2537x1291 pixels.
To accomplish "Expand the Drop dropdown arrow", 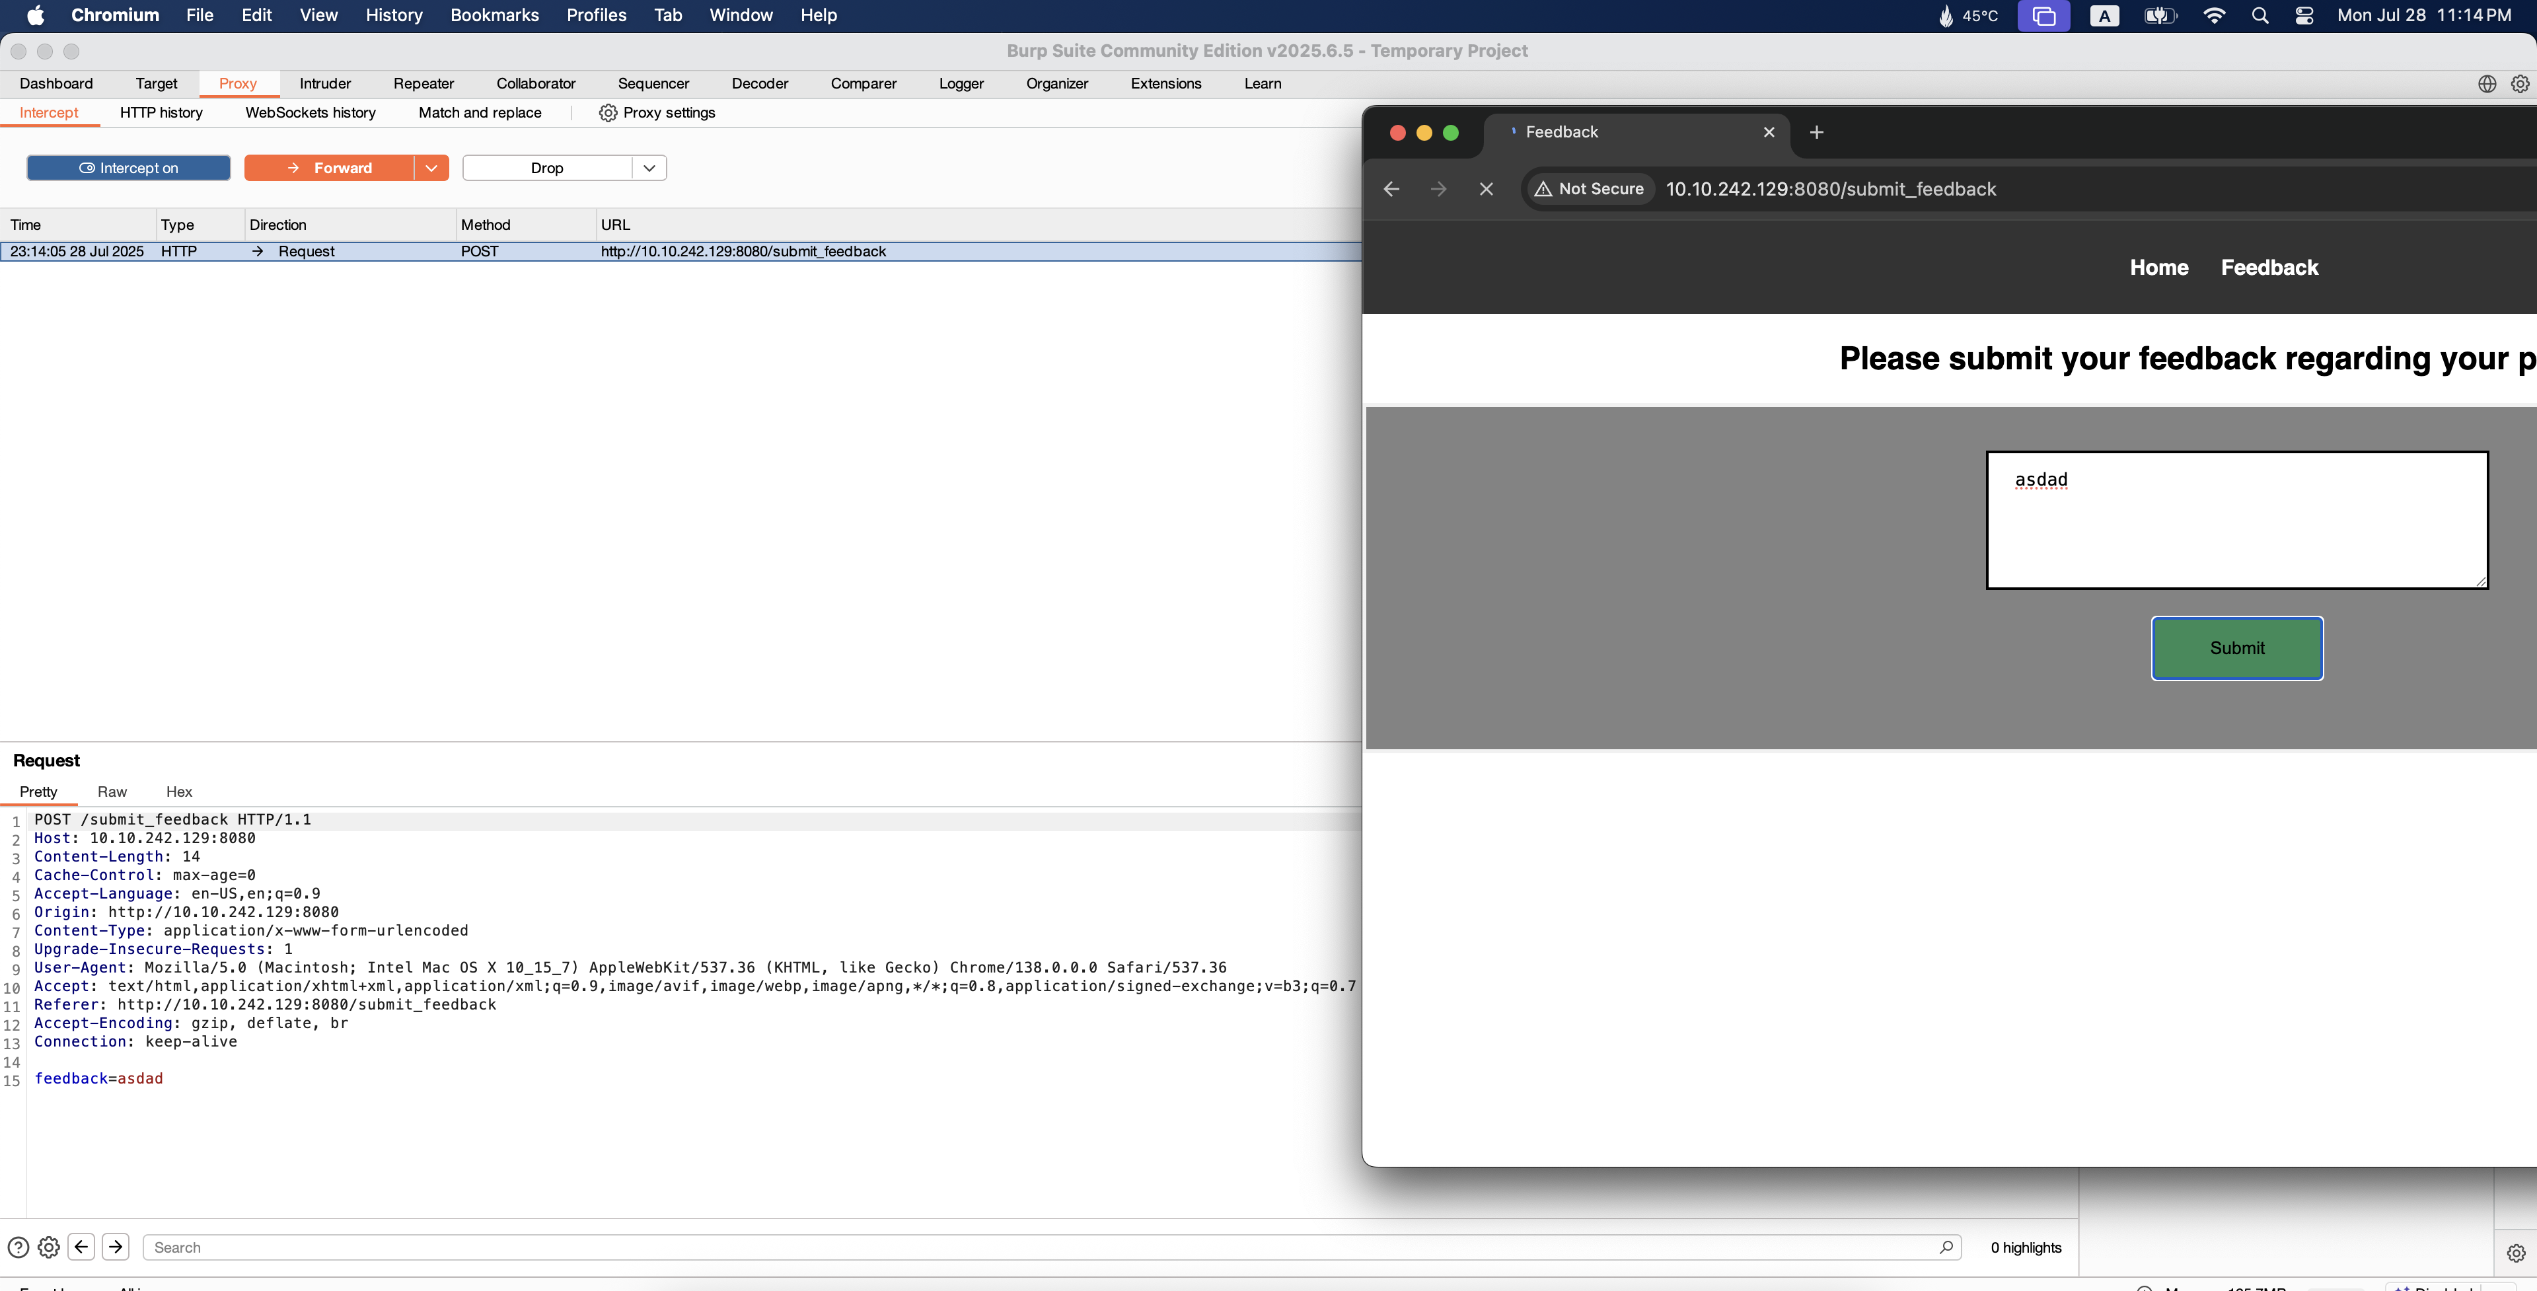I will (x=649, y=168).
